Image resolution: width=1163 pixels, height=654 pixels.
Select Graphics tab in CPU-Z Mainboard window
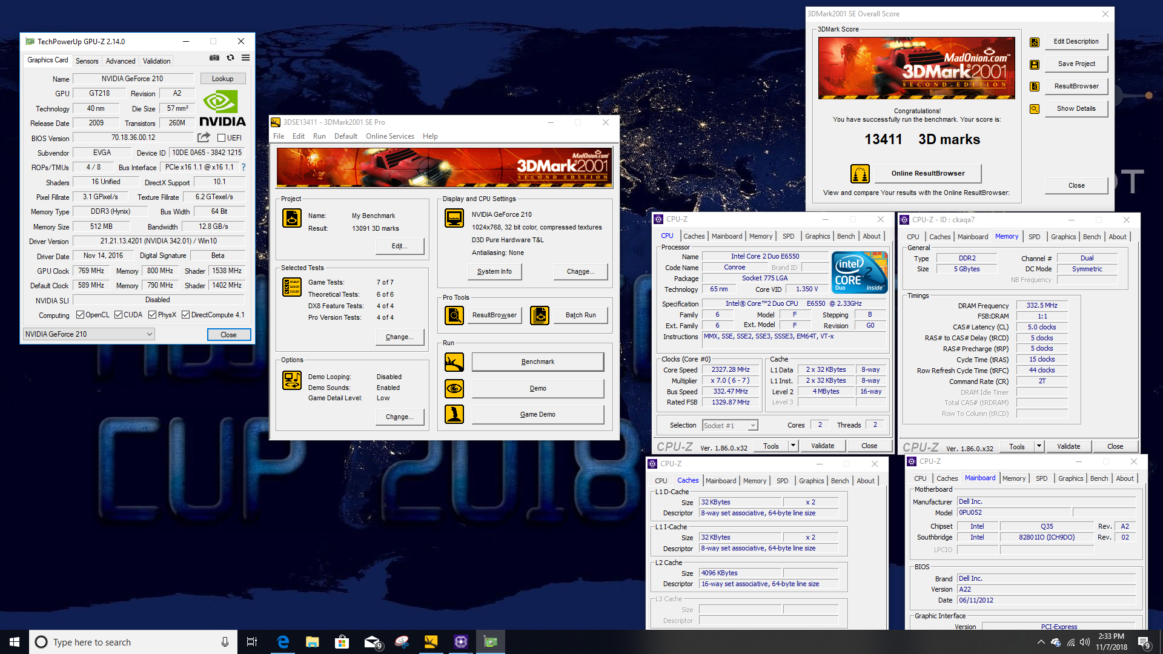[x=1070, y=478]
